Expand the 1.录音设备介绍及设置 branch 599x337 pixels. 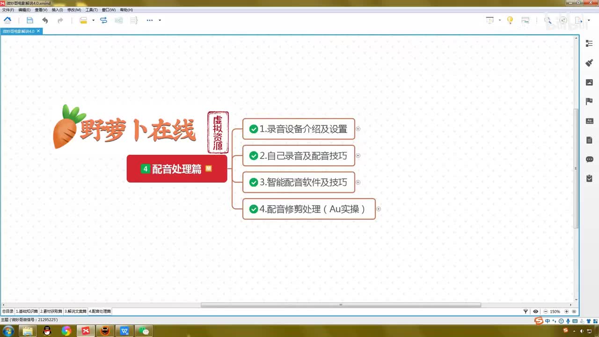pos(358,129)
